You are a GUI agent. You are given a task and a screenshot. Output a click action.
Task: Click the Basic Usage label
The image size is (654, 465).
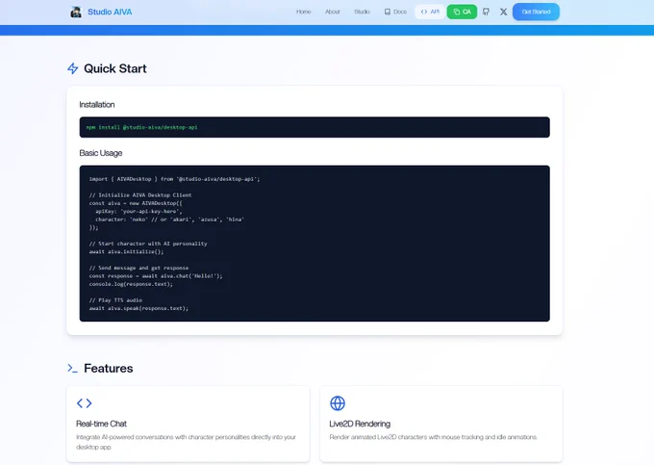[101, 153]
